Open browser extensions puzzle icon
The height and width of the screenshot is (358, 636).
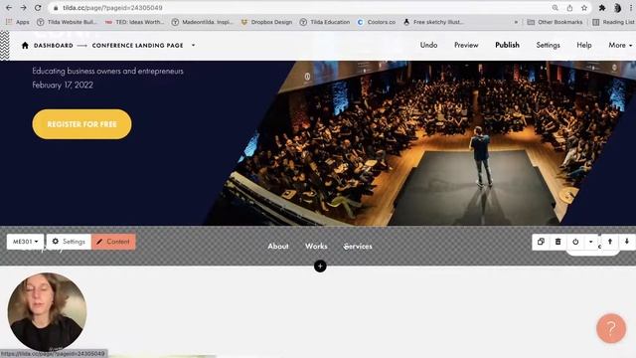[602, 8]
